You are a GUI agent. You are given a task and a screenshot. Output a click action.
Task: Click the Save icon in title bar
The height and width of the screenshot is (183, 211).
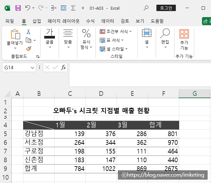click(18, 8)
